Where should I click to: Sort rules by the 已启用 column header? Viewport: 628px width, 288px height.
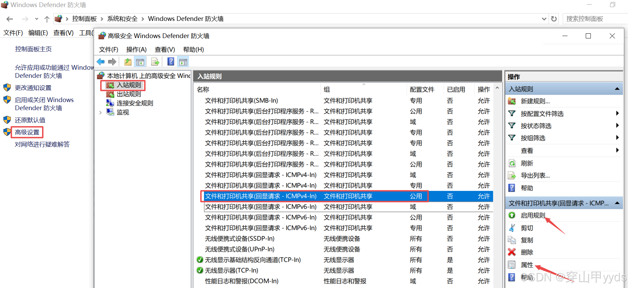[456, 89]
